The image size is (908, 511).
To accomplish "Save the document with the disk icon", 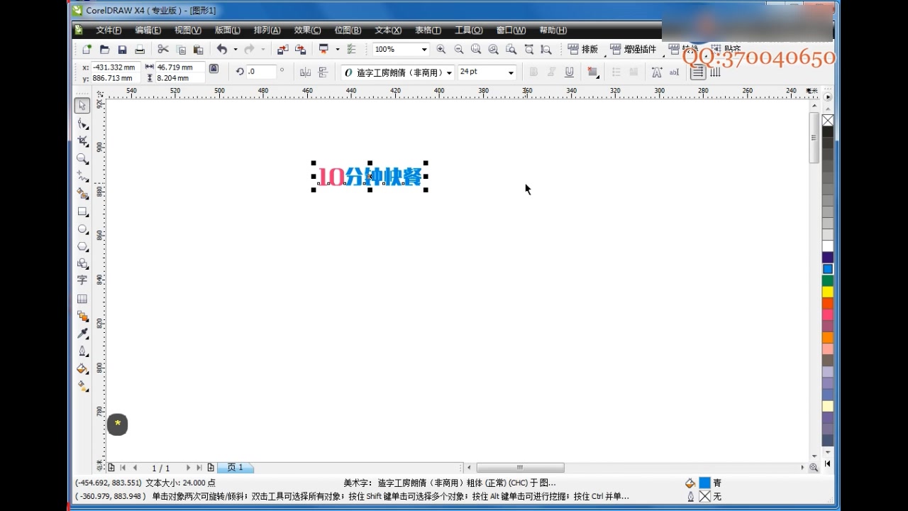I will [x=122, y=50].
